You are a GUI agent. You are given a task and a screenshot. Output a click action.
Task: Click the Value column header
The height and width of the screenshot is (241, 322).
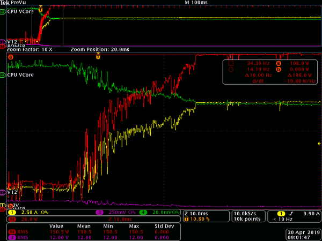(x=56, y=226)
